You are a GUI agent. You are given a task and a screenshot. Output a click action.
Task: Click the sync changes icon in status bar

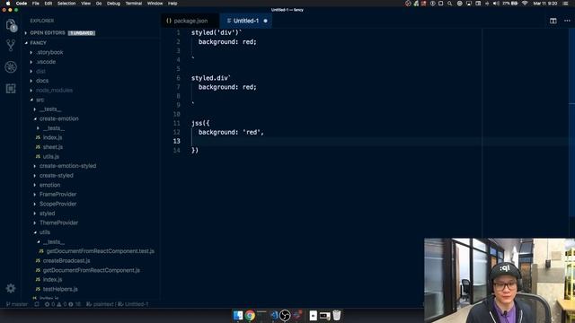click(37, 304)
